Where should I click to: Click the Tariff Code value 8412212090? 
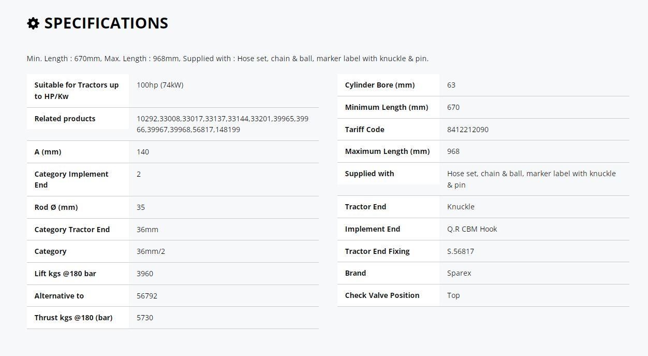point(468,130)
